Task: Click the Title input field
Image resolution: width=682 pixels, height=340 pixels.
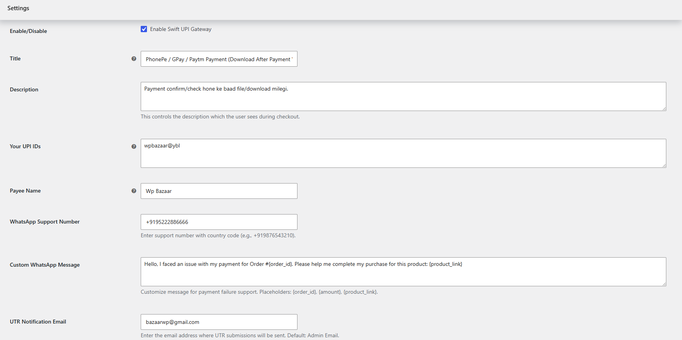Action: point(219,59)
